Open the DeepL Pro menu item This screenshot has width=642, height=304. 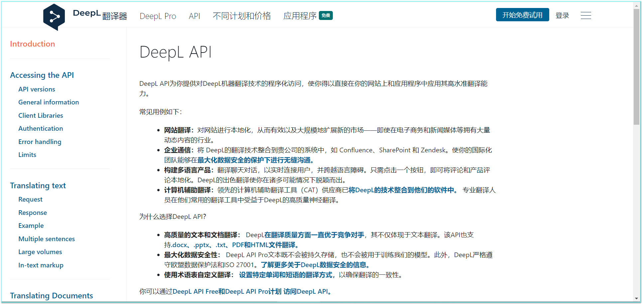[158, 16]
